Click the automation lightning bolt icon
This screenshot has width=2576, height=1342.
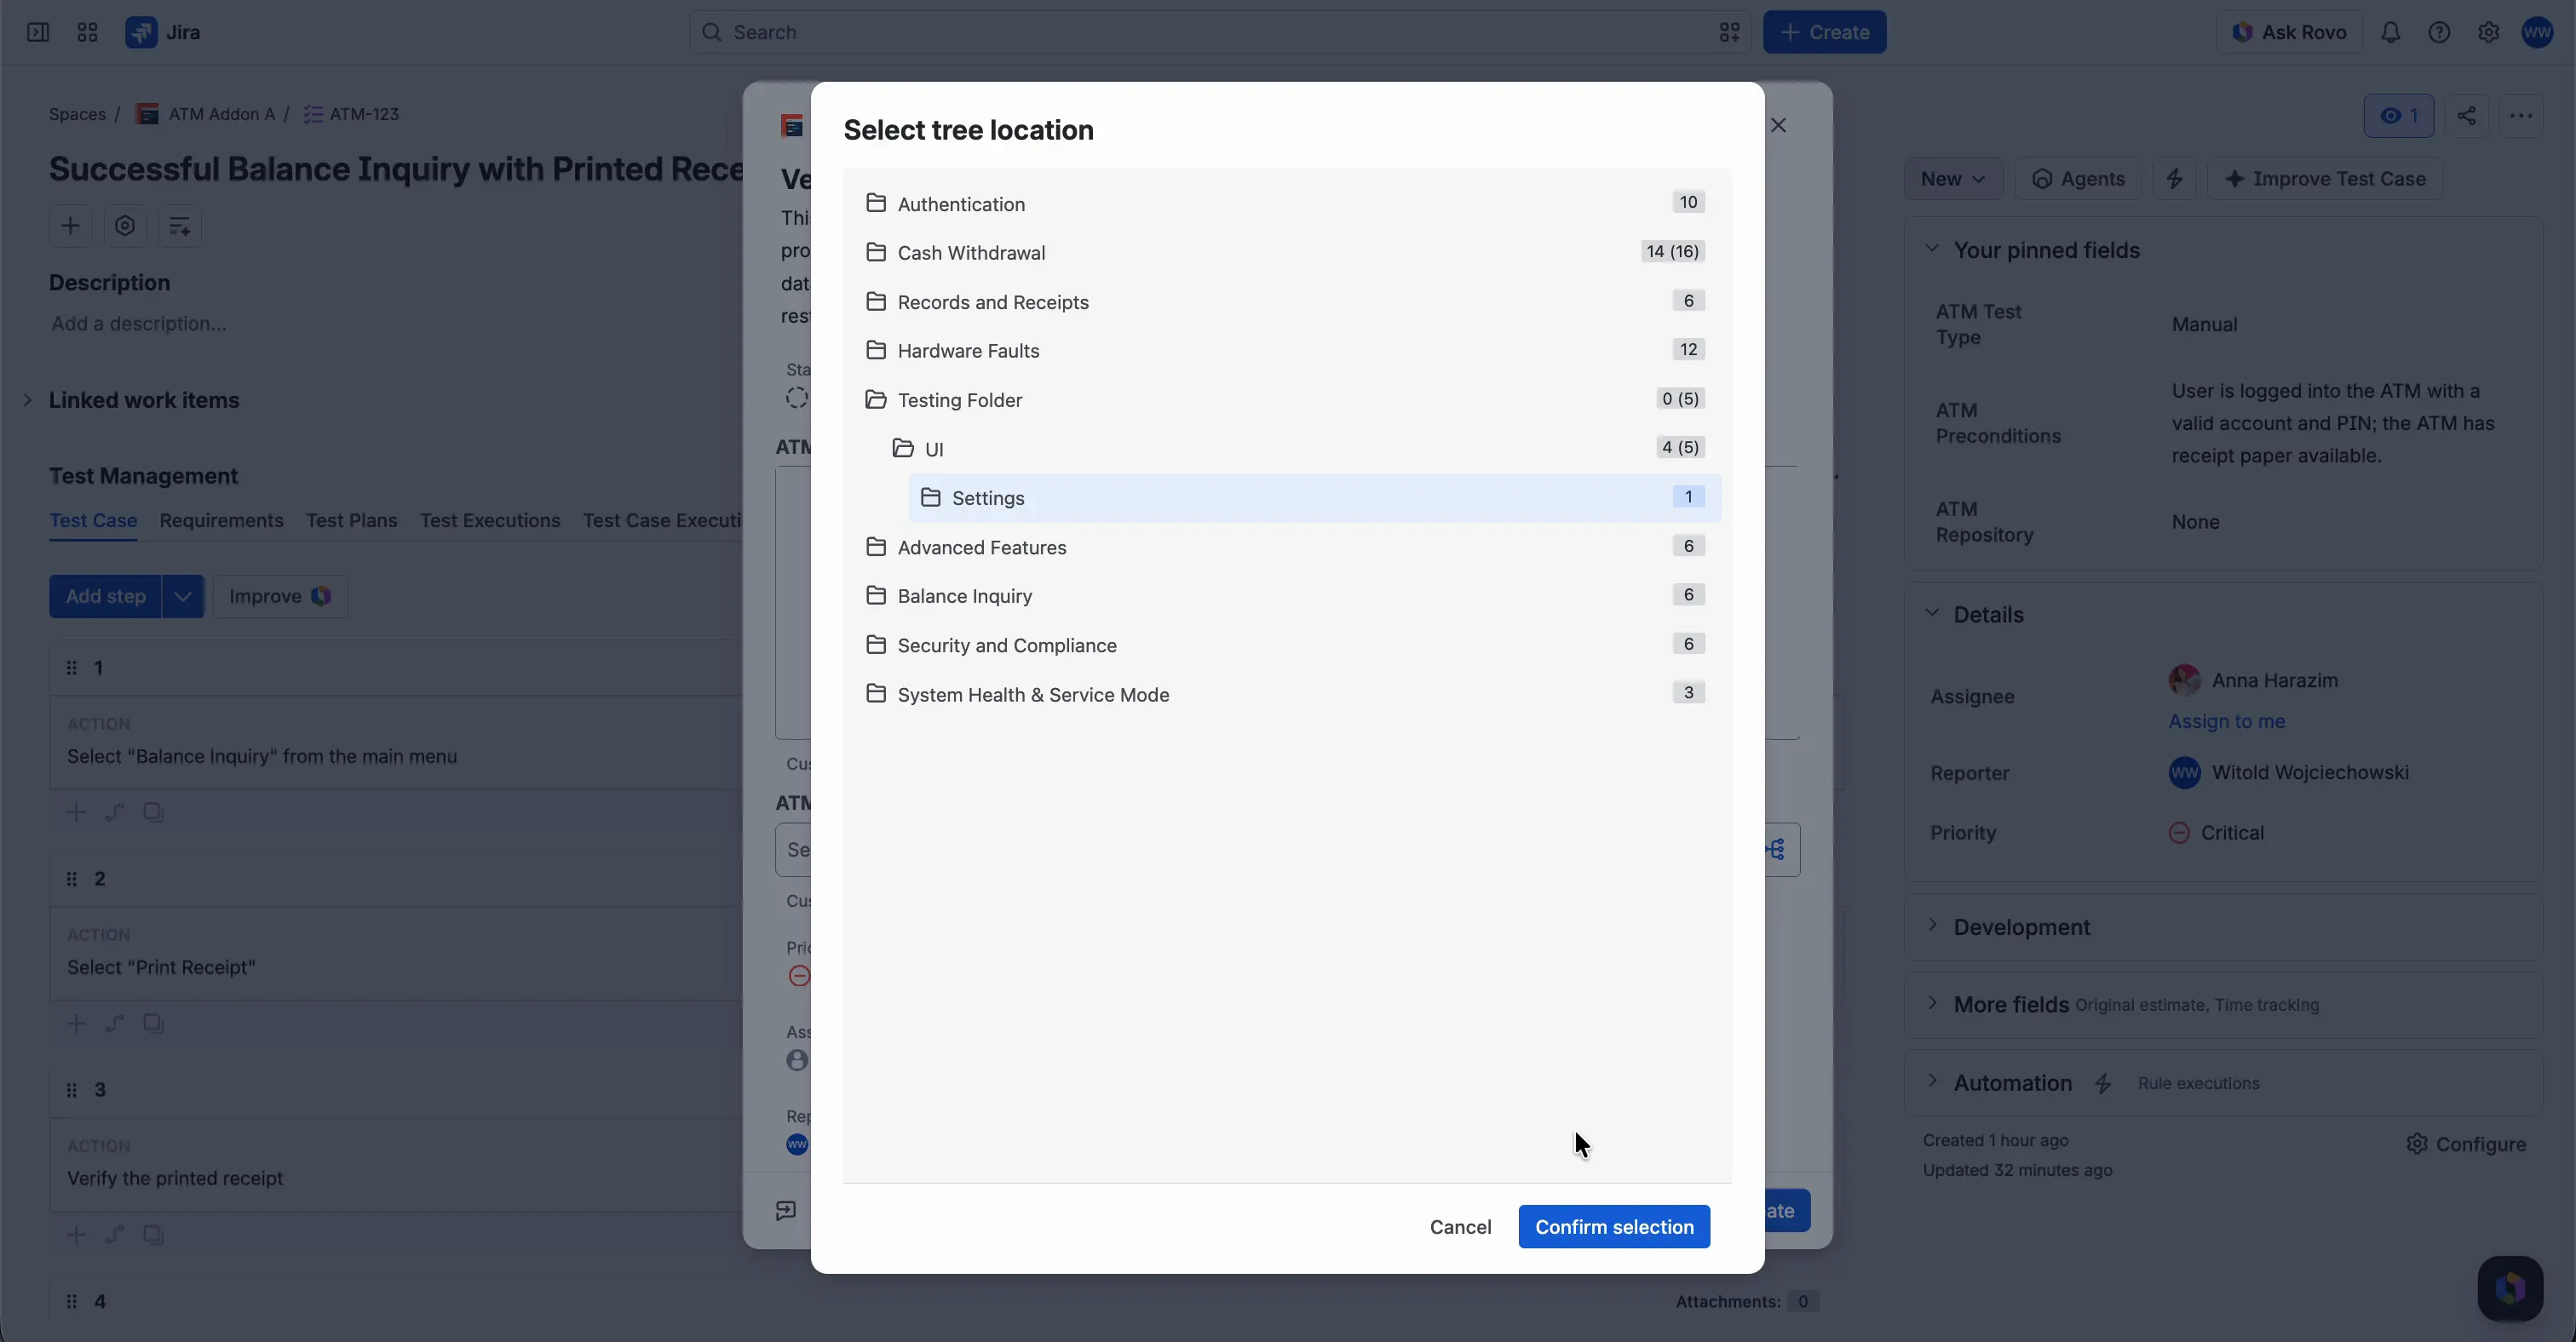(x=2174, y=179)
